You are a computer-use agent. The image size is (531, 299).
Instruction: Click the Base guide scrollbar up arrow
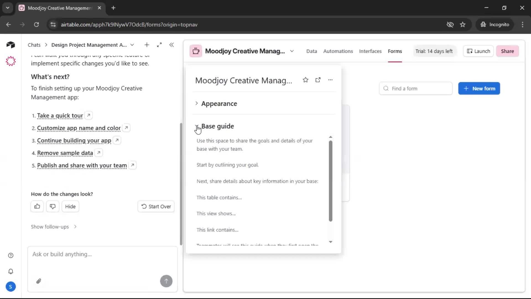click(x=330, y=137)
